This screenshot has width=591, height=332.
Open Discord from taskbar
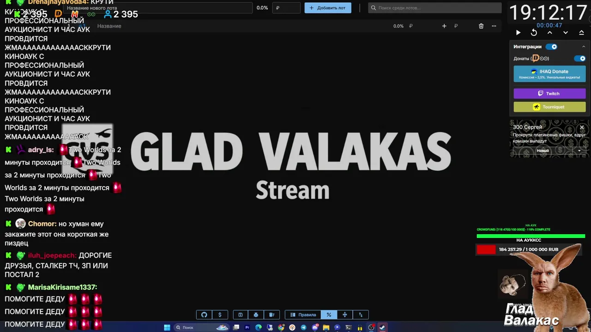point(315,327)
